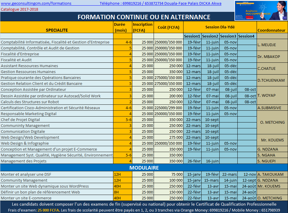Click coordinator cell 'S. NGUEPI'

(x=272, y=161)
